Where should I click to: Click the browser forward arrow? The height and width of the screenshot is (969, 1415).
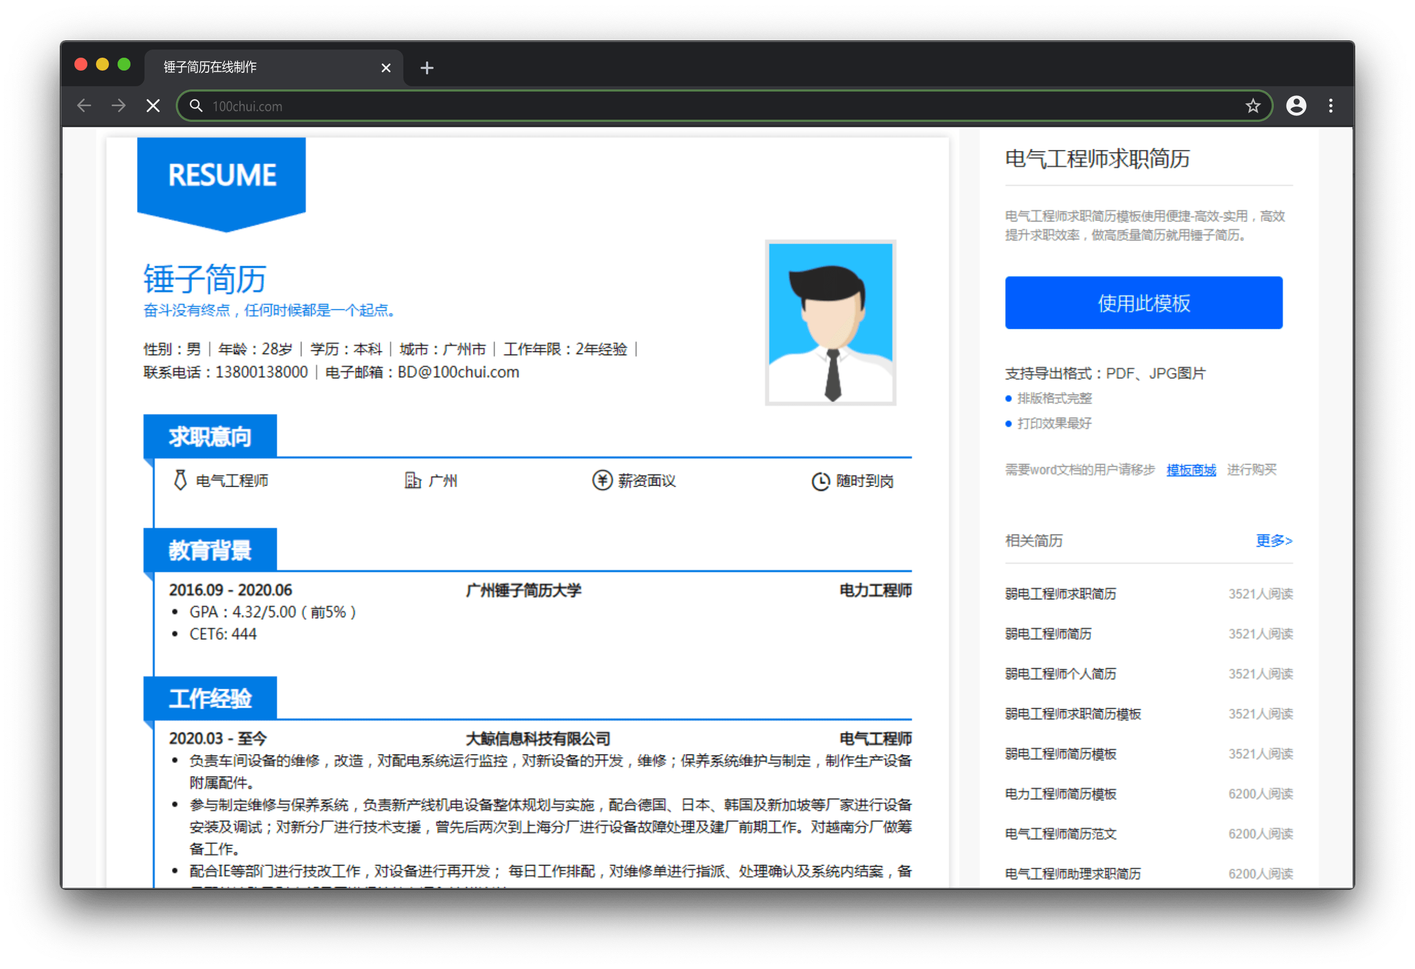pos(119,106)
